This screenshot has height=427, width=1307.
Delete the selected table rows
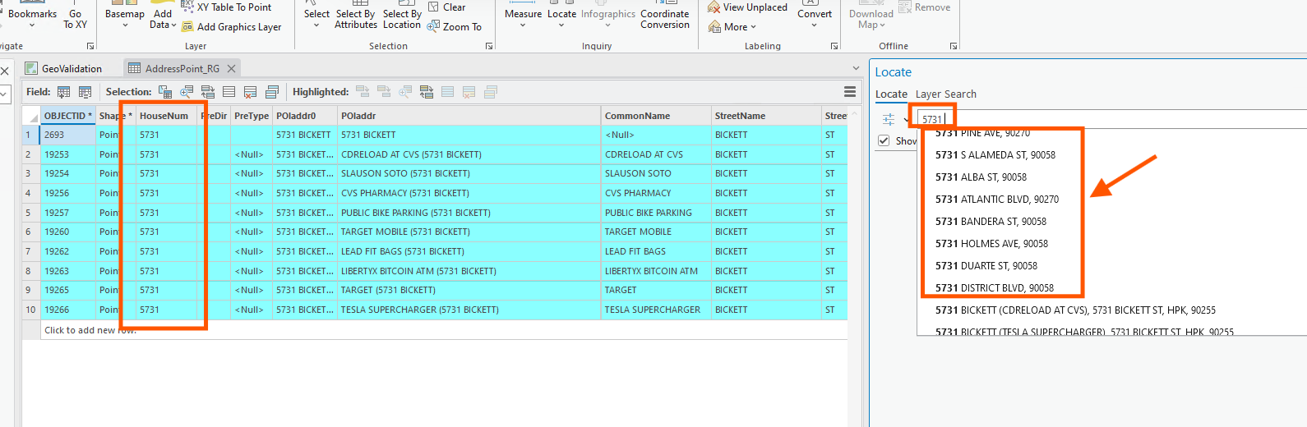[251, 92]
